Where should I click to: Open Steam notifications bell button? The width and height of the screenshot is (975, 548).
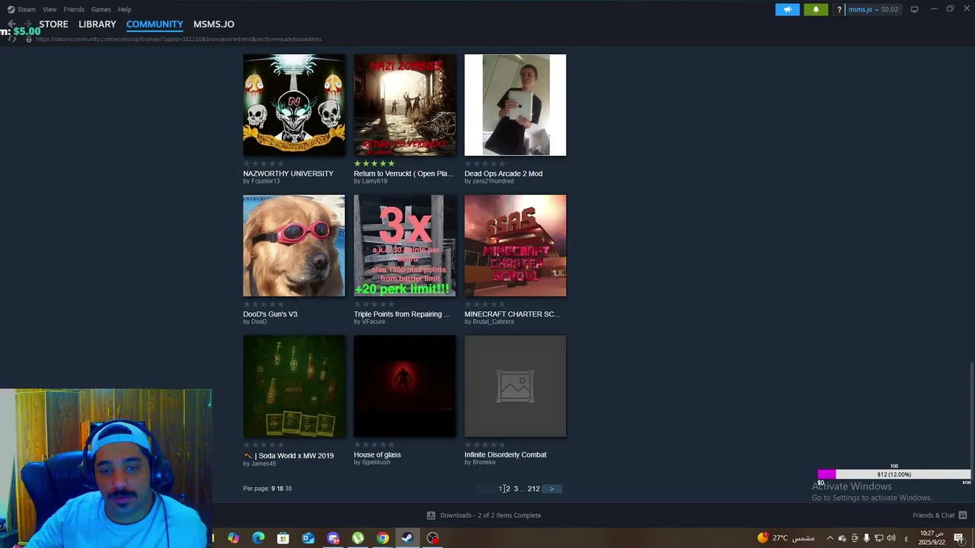click(x=816, y=9)
